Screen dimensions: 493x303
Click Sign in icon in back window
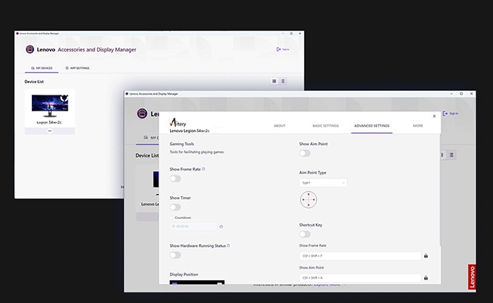278,49
